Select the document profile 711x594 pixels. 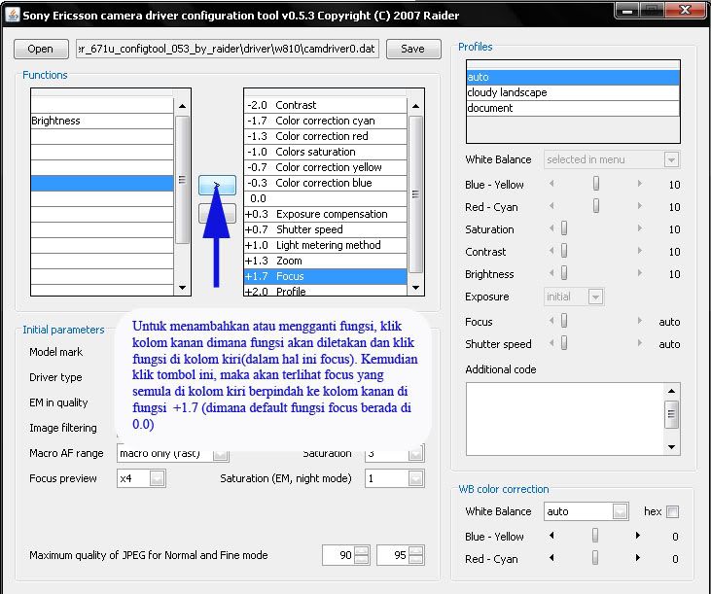point(573,108)
